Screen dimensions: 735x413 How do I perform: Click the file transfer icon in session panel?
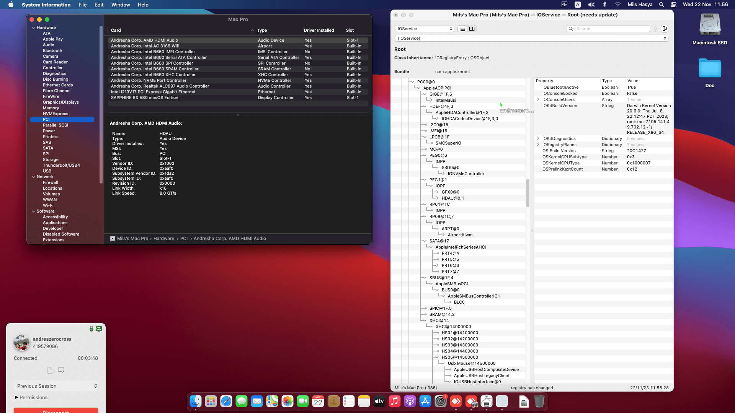click(51, 370)
